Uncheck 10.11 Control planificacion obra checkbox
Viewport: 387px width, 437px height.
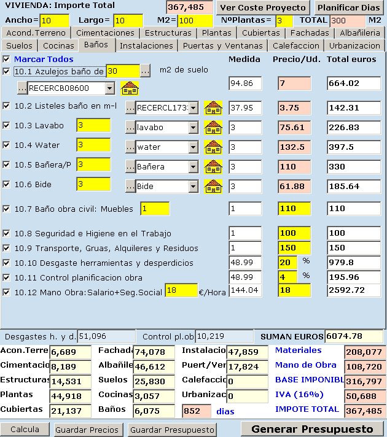6,277
